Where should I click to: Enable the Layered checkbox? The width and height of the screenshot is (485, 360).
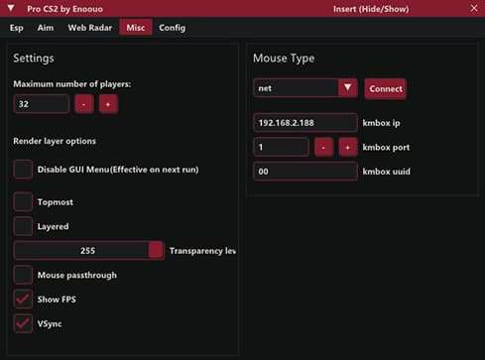click(23, 226)
